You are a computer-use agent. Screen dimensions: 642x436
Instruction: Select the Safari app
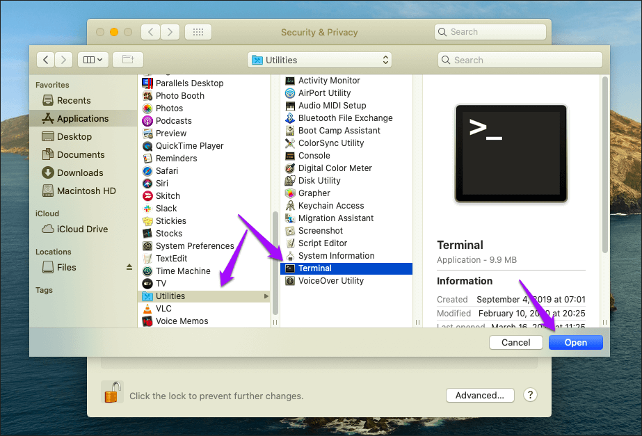tap(204, 171)
